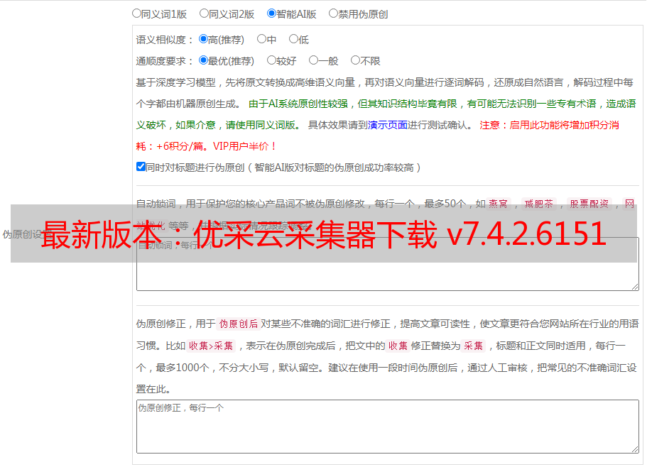Click the 燕窝 example keyword tag

498,204
